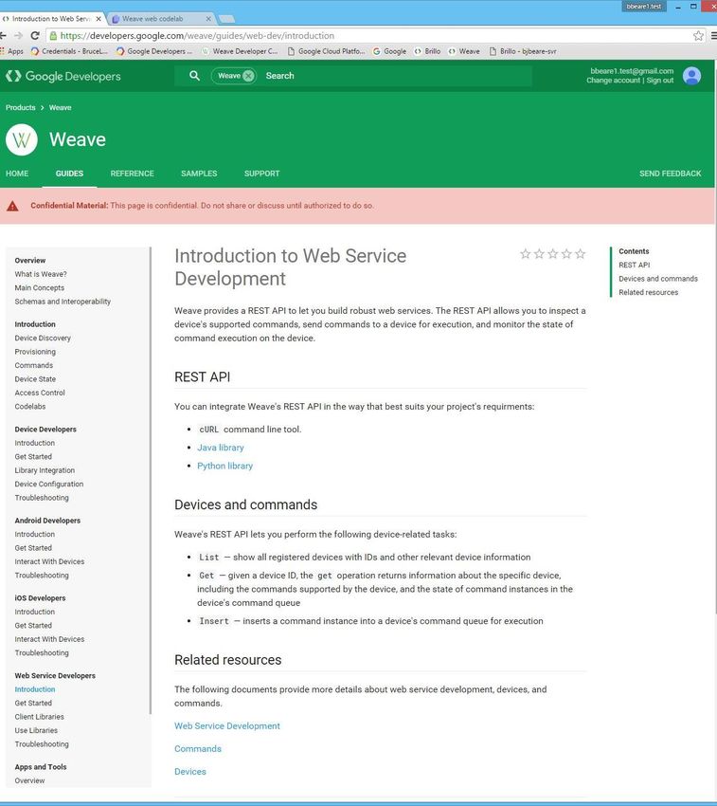Open Client Libraries sidebar item
The image size is (717, 806).
(39, 717)
